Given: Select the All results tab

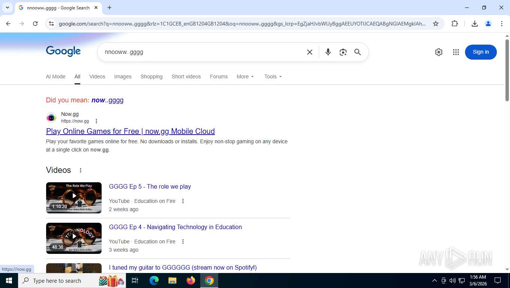Looking at the screenshot, I should click(x=77, y=76).
